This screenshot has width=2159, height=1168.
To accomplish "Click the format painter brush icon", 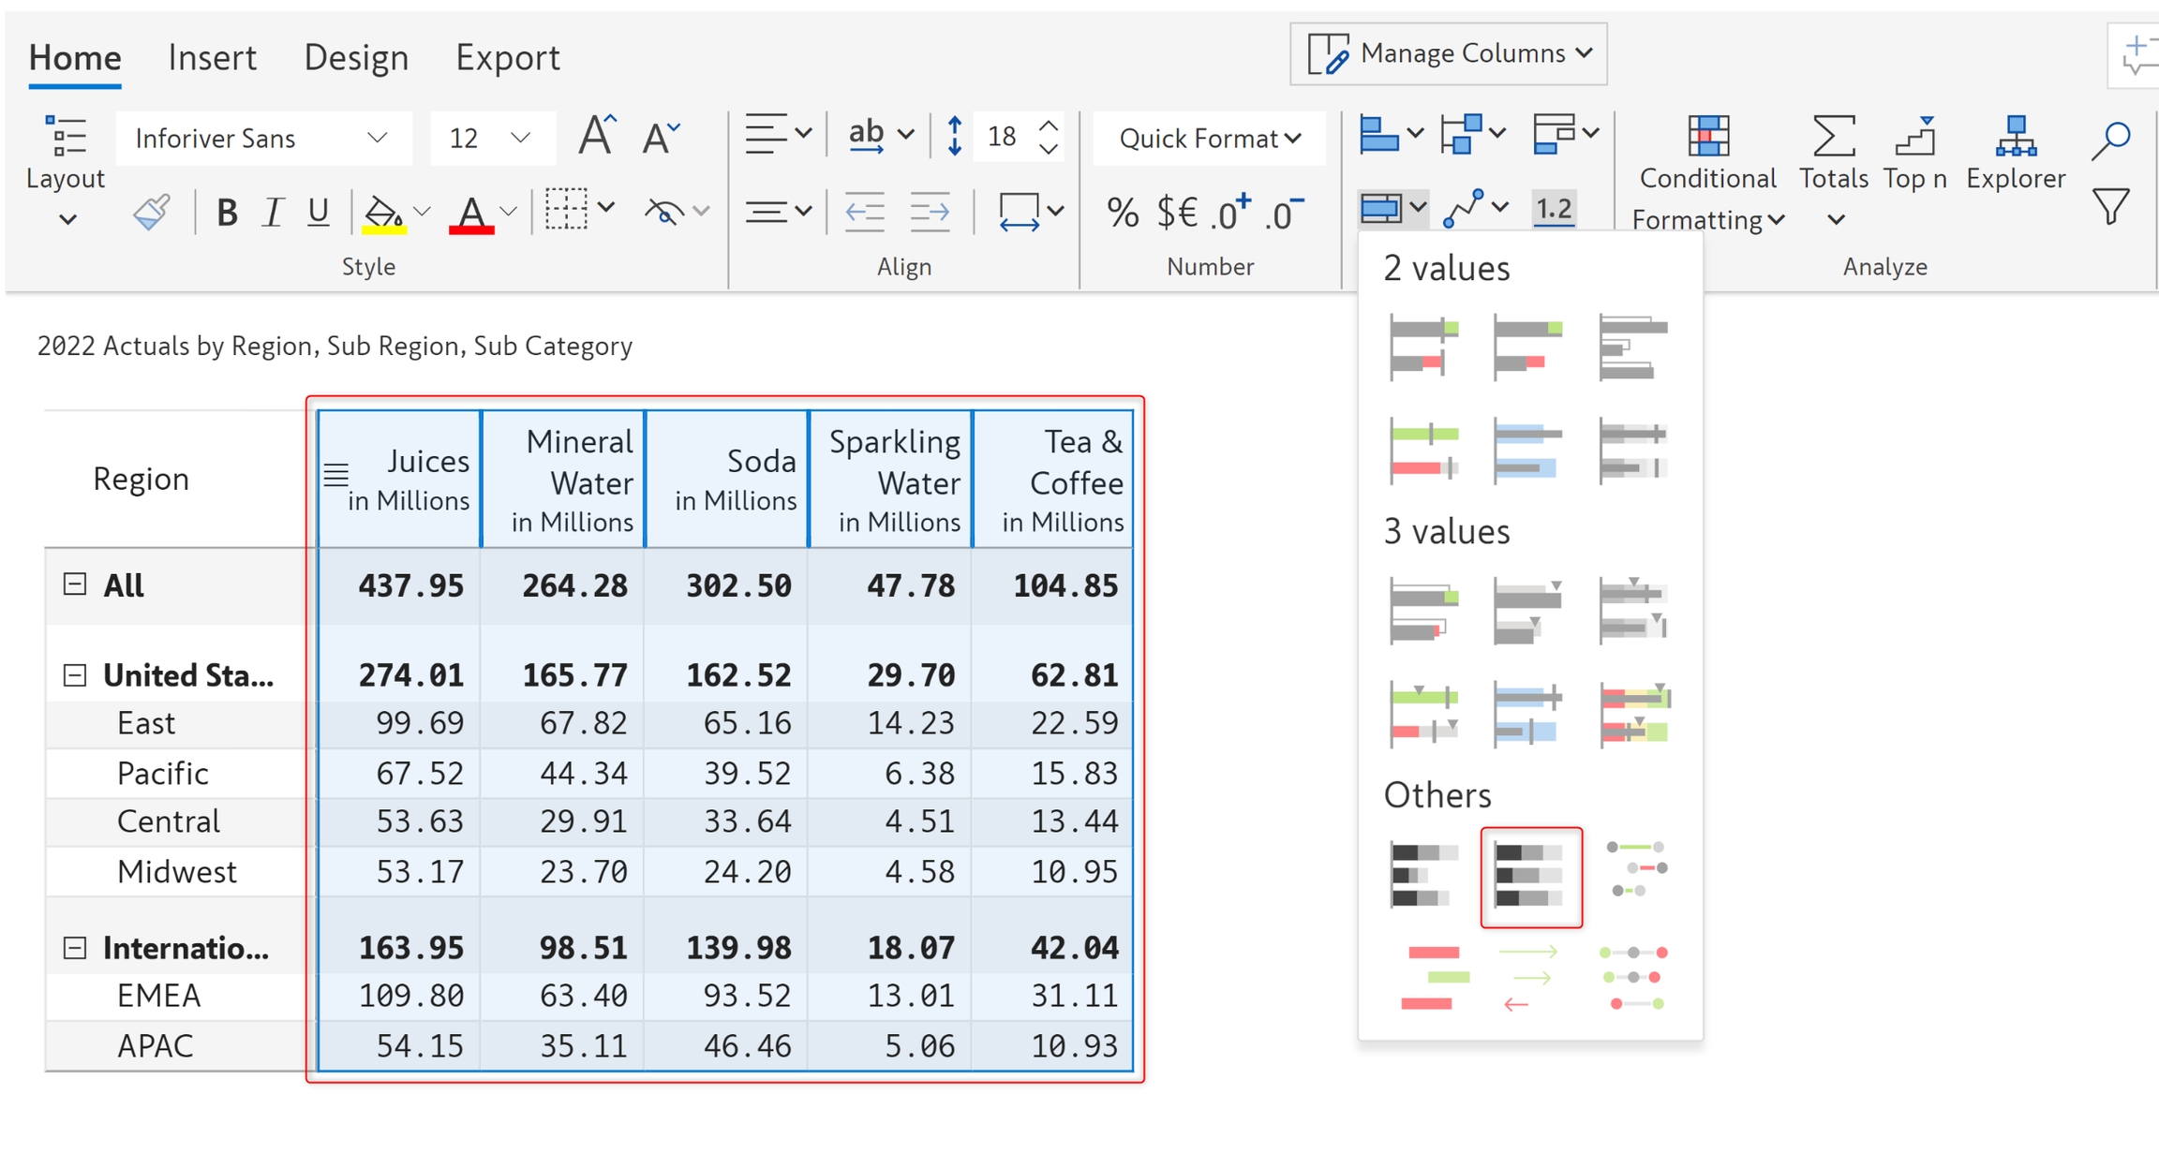I will 152,213.
